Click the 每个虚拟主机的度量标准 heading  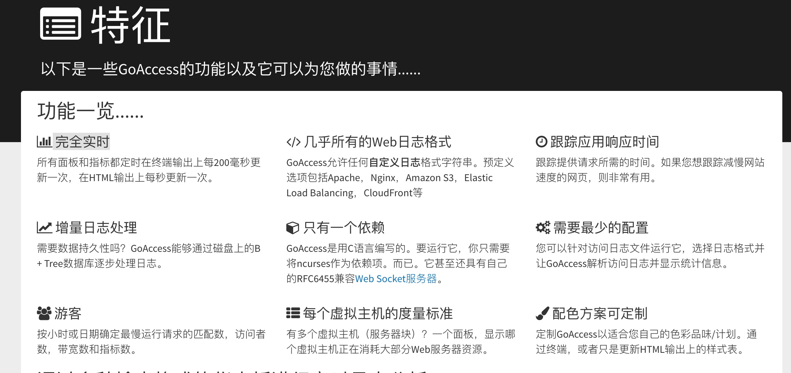[x=378, y=313]
